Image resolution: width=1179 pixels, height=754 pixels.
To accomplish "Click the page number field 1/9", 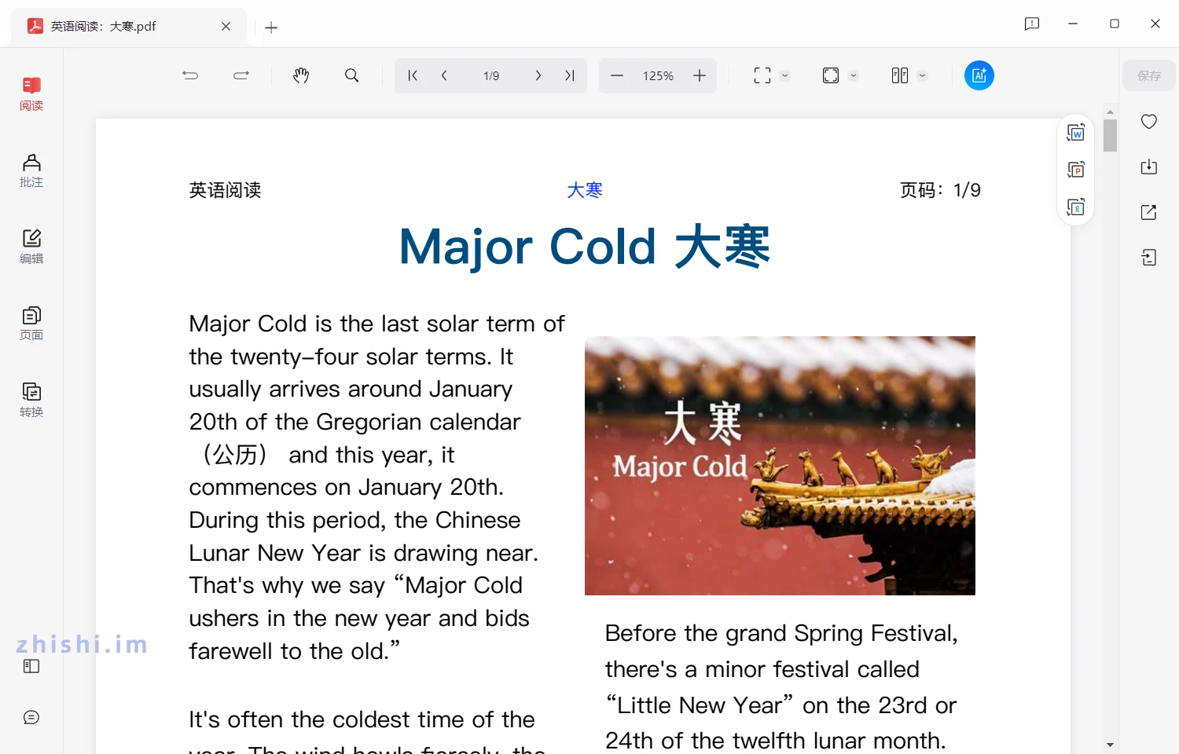I will [x=491, y=76].
